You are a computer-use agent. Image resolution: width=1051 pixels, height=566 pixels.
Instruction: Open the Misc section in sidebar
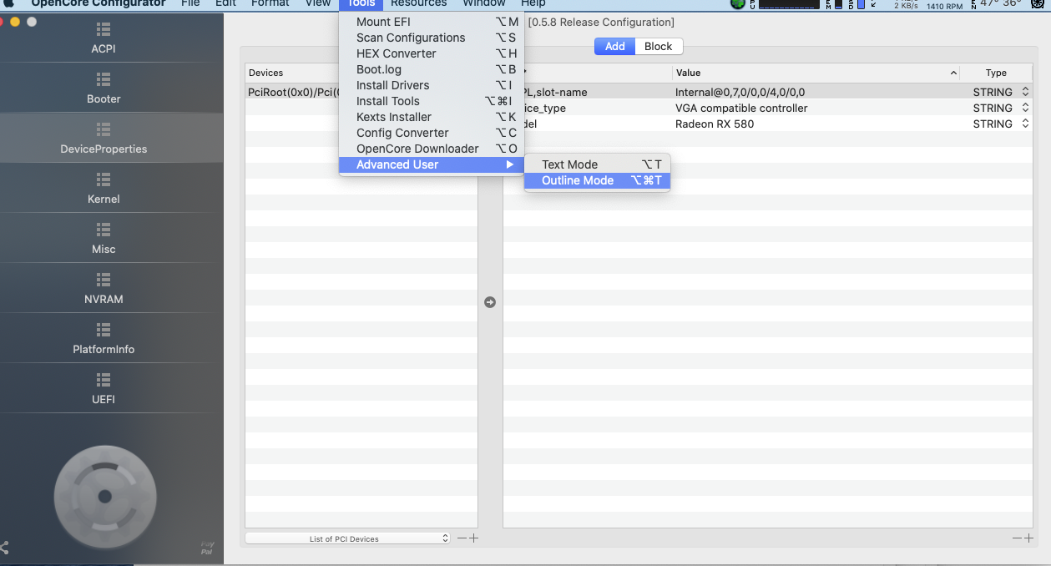pos(104,239)
